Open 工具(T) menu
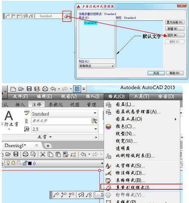This screenshot has height=203, width=189. (141, 96)
